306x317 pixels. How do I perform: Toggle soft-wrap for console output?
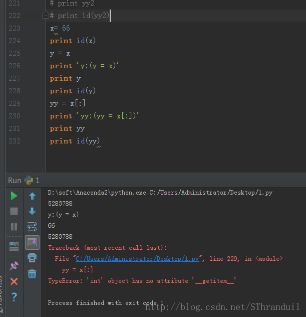point(32,227)
